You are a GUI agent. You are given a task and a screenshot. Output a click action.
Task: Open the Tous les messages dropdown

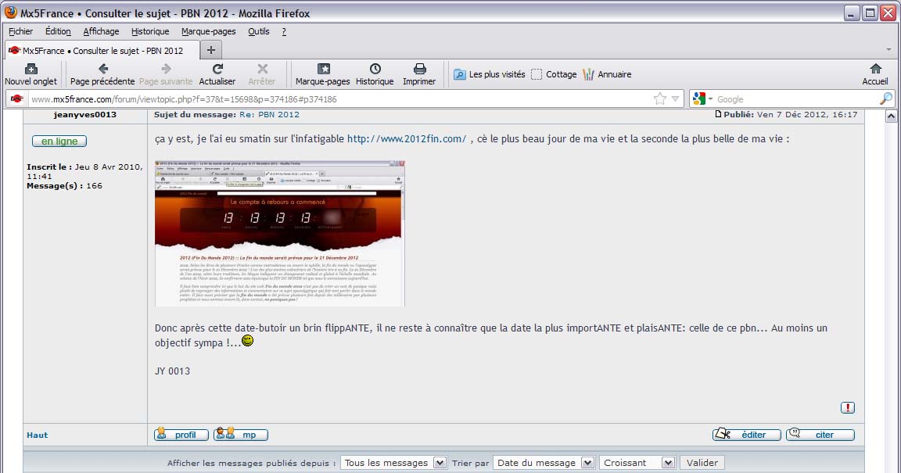[393, 463]
